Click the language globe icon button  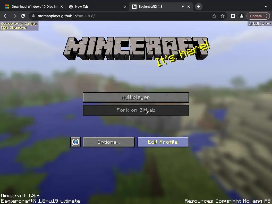(x=75, y=142)
